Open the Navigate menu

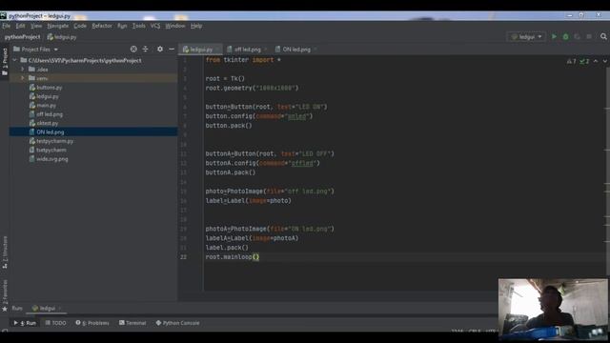pyautogui.click(x=57, y=26)
